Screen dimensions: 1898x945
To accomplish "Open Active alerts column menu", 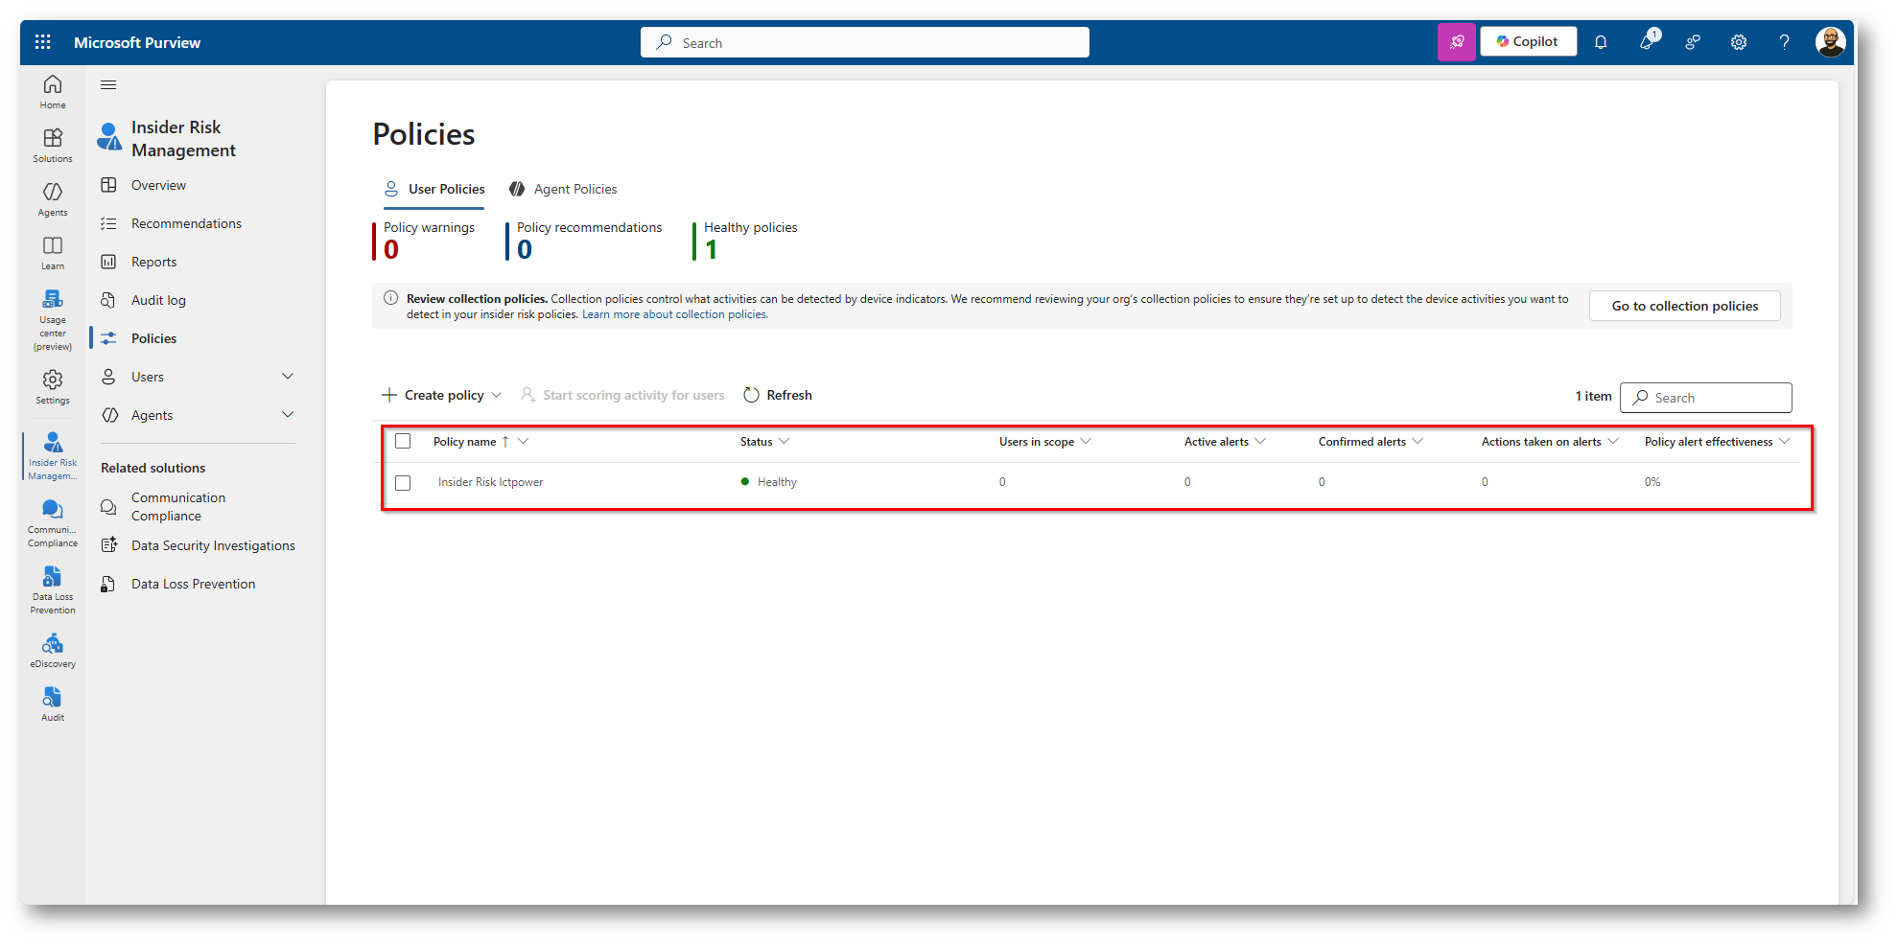I will (1260, 442).
